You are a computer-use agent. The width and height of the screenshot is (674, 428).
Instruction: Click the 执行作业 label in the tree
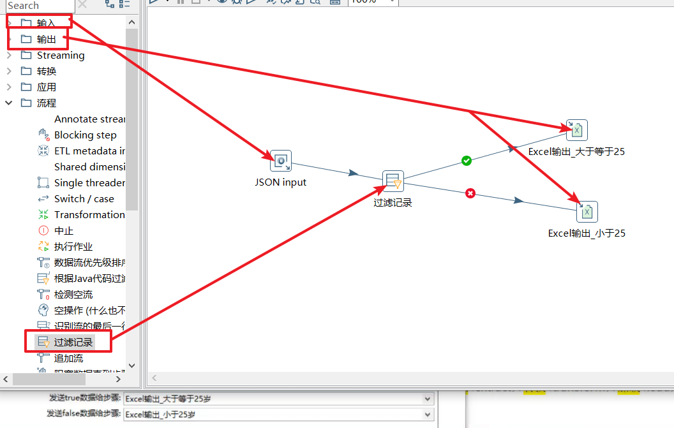click(x=73, y=247)
